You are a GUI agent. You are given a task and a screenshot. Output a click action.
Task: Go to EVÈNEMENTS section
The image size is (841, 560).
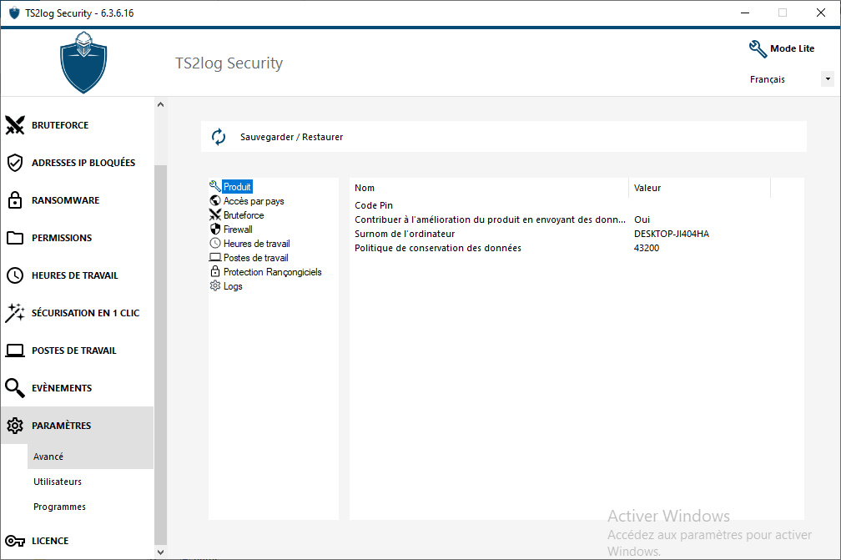click(62, 388)
